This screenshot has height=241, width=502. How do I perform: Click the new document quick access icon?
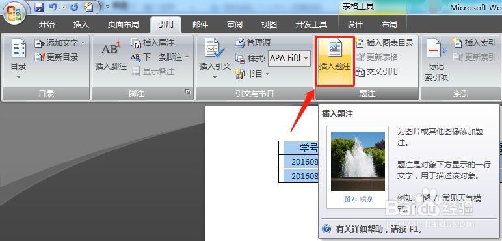pyautogui.click(x=88, y=7)
